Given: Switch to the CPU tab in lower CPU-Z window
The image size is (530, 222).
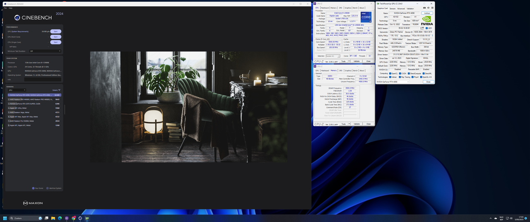Looking at the screenshot, I should (x=317, y=70).
